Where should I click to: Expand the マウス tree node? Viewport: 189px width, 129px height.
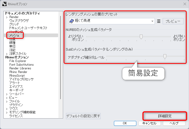click(x=7, y=109)
